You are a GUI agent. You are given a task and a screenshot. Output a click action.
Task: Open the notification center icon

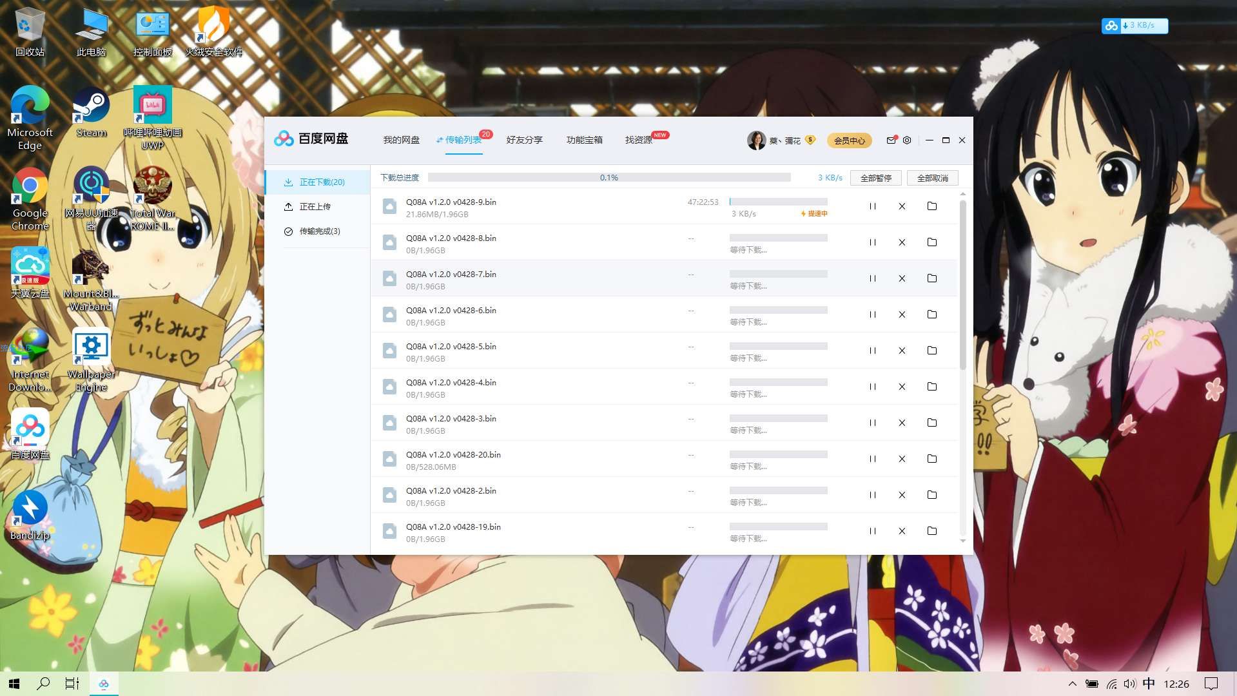[x=1211, y=684]
